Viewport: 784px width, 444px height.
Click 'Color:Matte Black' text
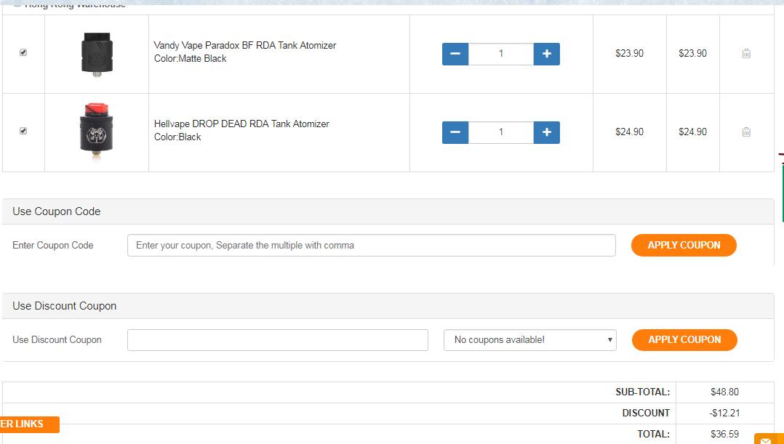click(x=190, y=58)
